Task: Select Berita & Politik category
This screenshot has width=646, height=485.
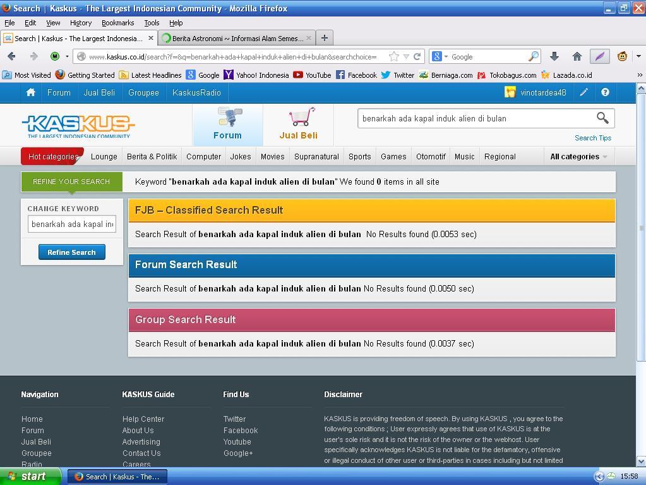Action: click(x=152, y=157)
